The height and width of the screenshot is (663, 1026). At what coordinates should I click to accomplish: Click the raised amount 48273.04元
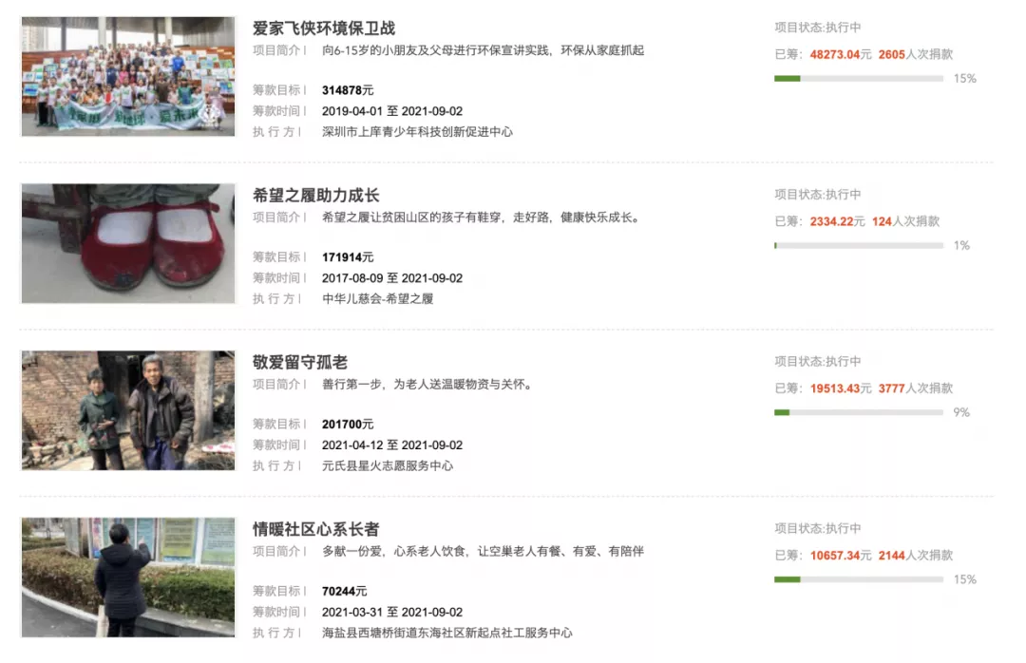841,54
